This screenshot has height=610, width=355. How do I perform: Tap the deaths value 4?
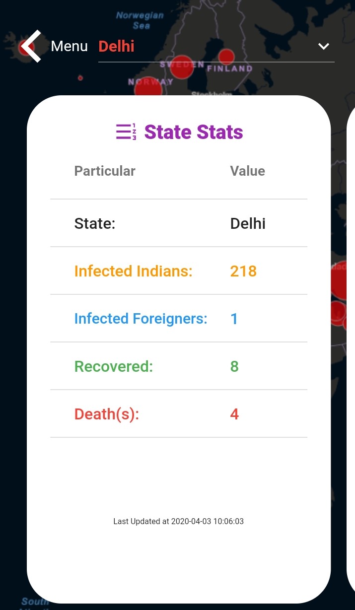234,414
